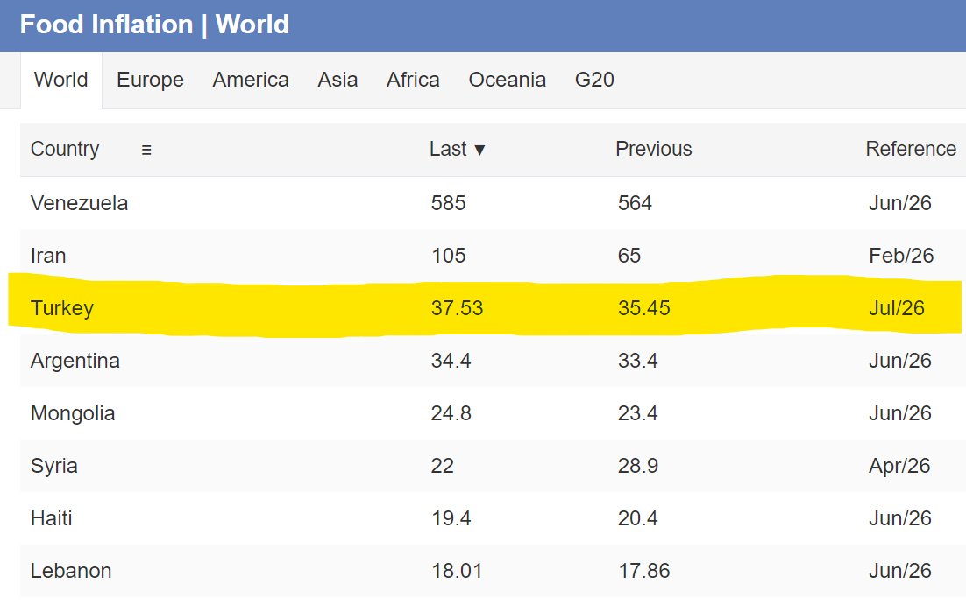
Task: Select Syria's reference Apr/26
Action: click(x=899, y=466)
